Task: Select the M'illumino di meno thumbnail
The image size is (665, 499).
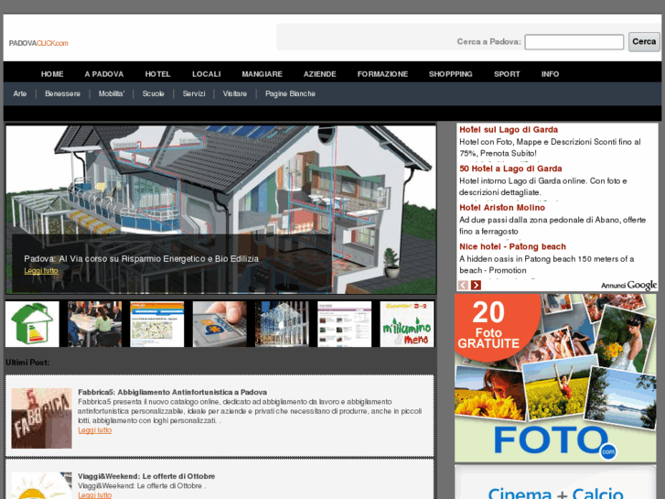Action: [x=407, y=324]
